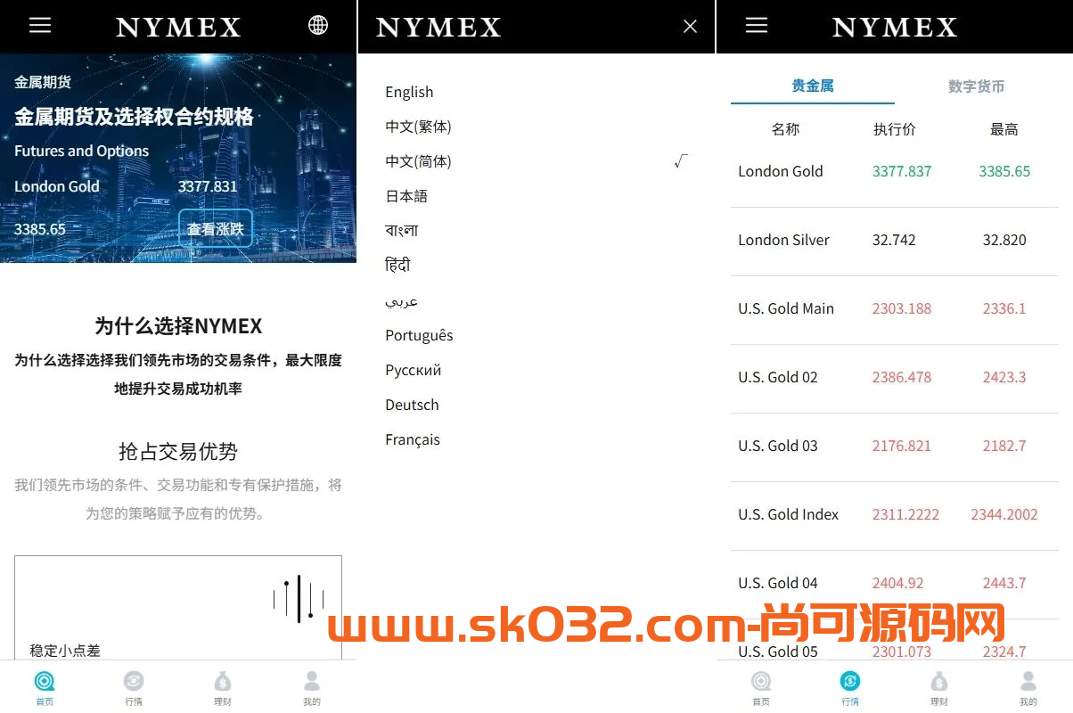The height and width of the screenshot is (713, 1073).
Task: Choose the العربية Arabic language option
Action: [401, 301]
